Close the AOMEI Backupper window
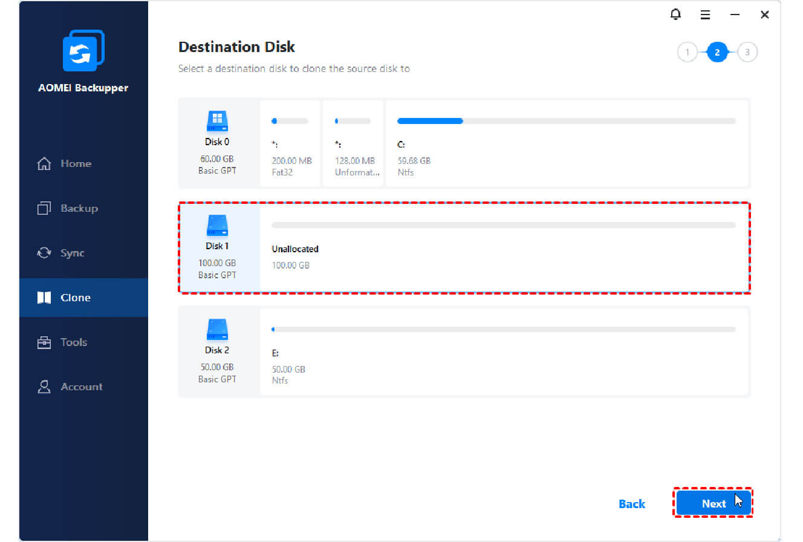Viewport: 803px width, 542px height. point(765,15)
